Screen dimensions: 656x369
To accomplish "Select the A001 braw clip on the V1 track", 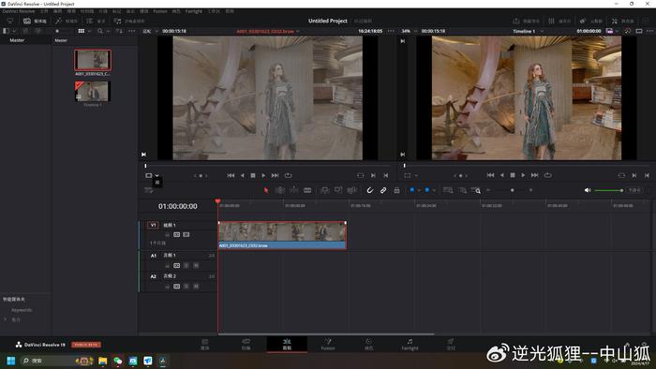I will coord(282,235).
